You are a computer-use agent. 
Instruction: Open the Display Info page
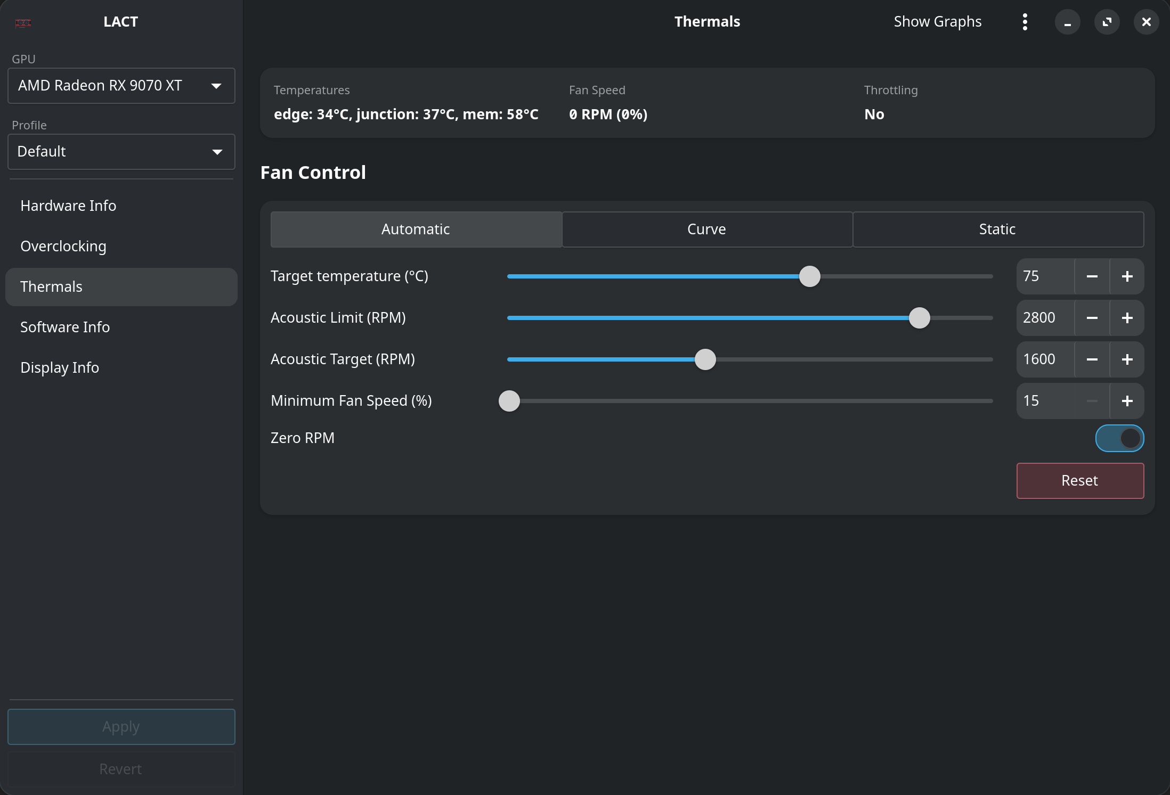[x=121, y=368]
